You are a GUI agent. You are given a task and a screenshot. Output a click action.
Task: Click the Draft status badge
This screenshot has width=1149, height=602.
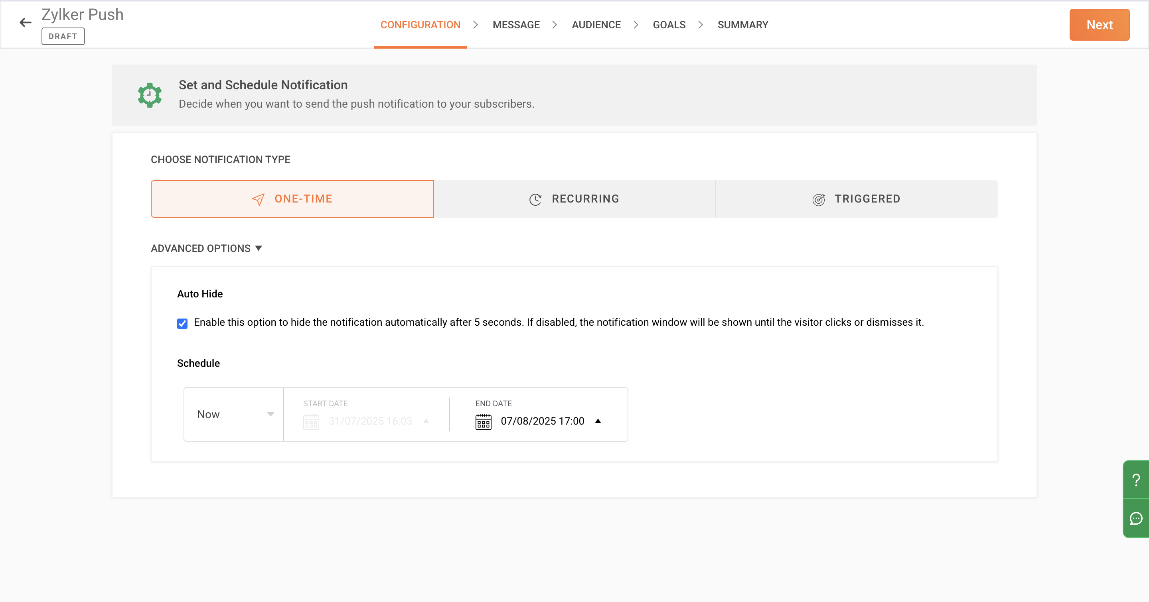pos(63,37)
